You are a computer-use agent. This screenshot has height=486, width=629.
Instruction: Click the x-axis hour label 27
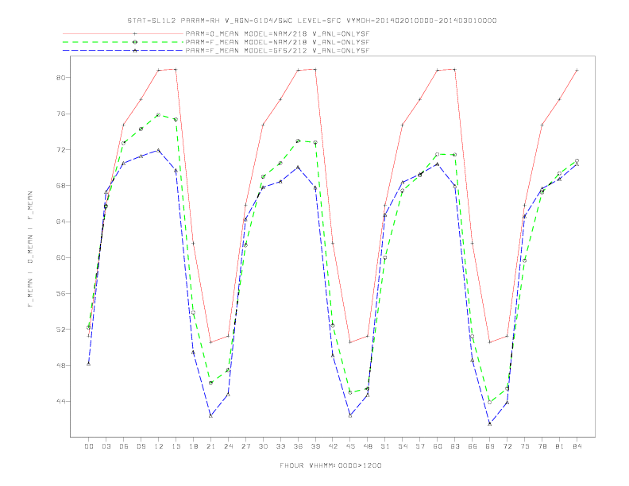pyautogui.click(x=245, y=446)
